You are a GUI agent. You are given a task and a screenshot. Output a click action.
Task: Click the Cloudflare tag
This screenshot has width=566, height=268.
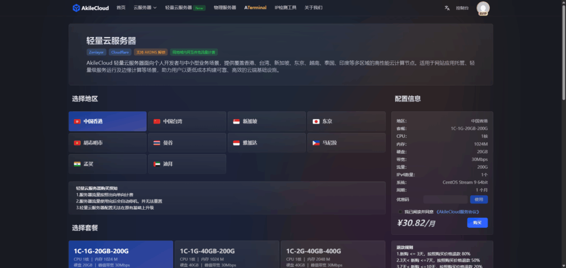tap(120, 52)
